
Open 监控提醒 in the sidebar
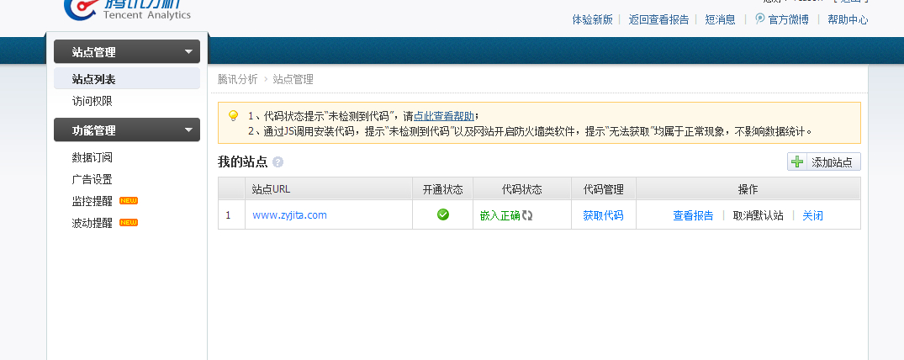coord(93,201)
